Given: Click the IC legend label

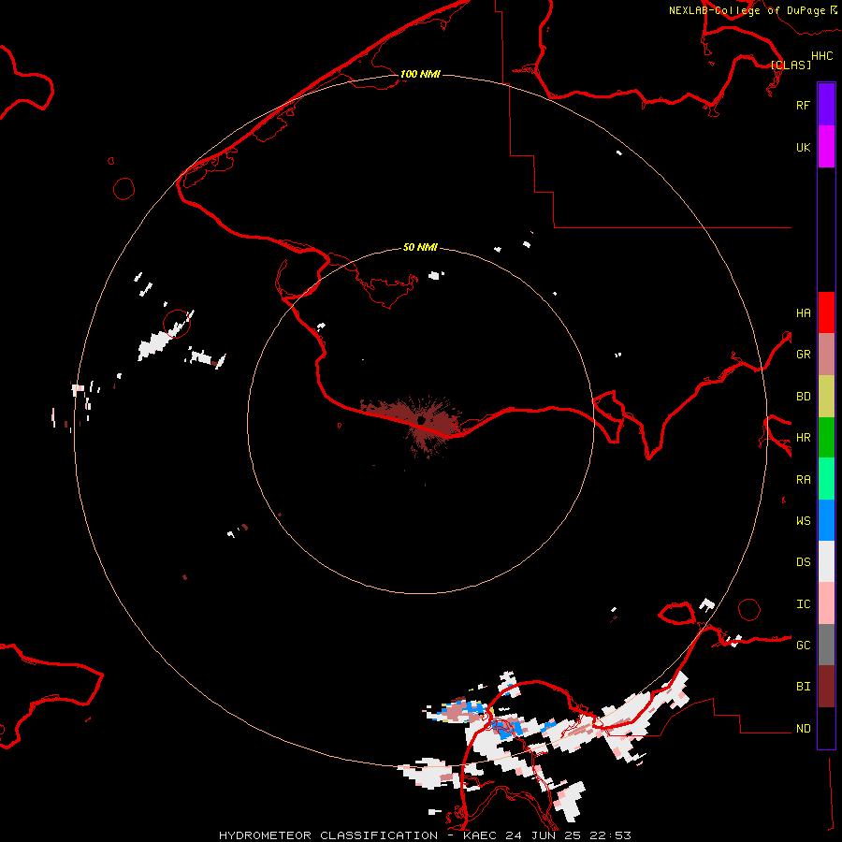Looking at the screenshot, I should tap(803, 603).
